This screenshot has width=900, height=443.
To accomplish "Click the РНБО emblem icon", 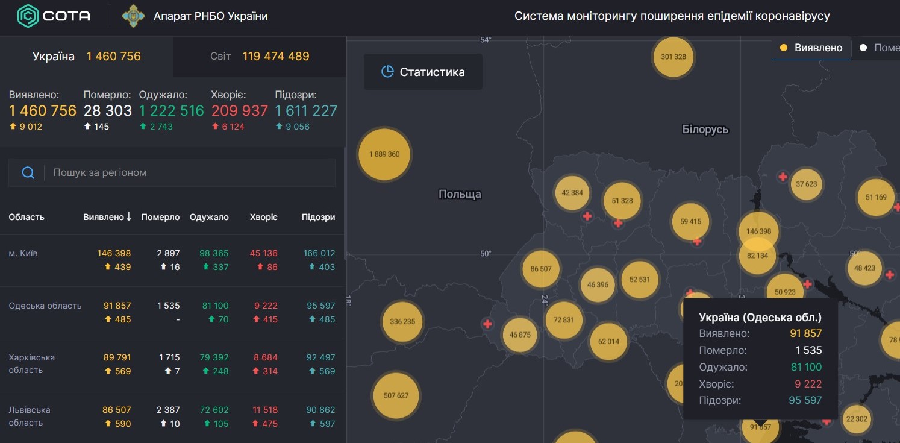I will (x=133, y=16).
